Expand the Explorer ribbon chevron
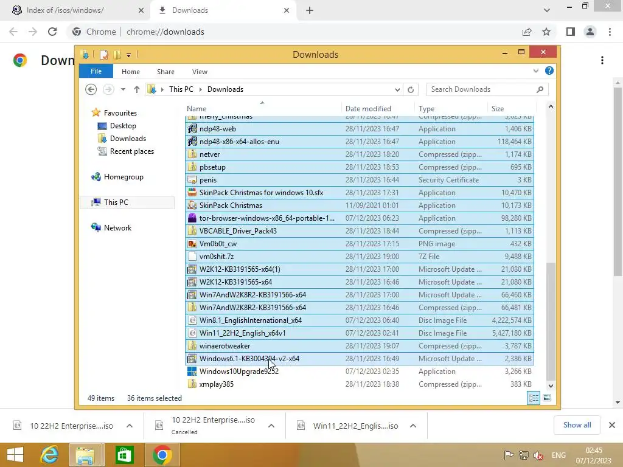This screenshot has height=467, width=623. pos(535,71)
